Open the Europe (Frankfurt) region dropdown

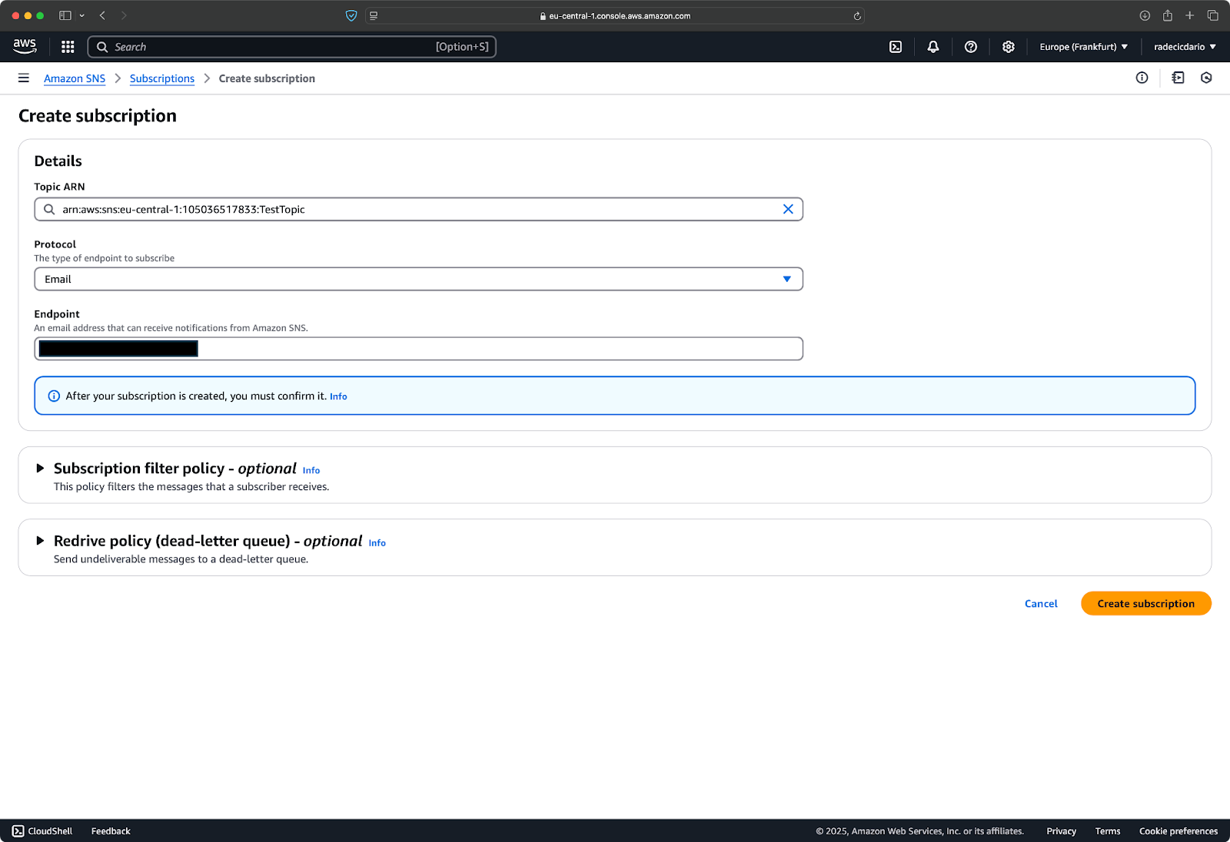tap(1084, 47)
